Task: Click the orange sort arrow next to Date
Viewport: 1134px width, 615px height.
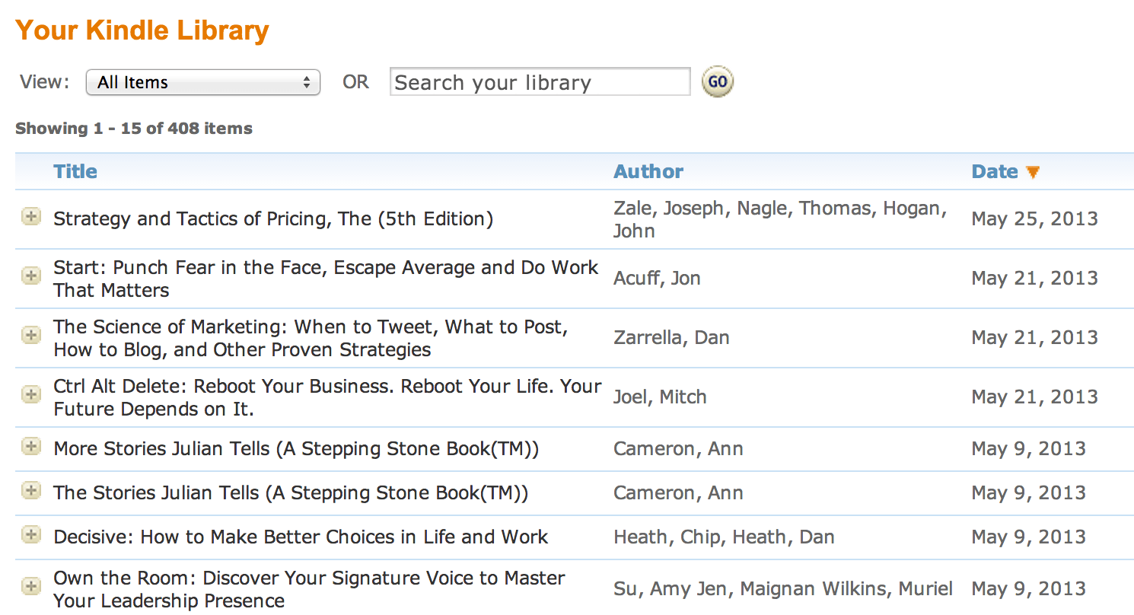Action: point(1033,172)
